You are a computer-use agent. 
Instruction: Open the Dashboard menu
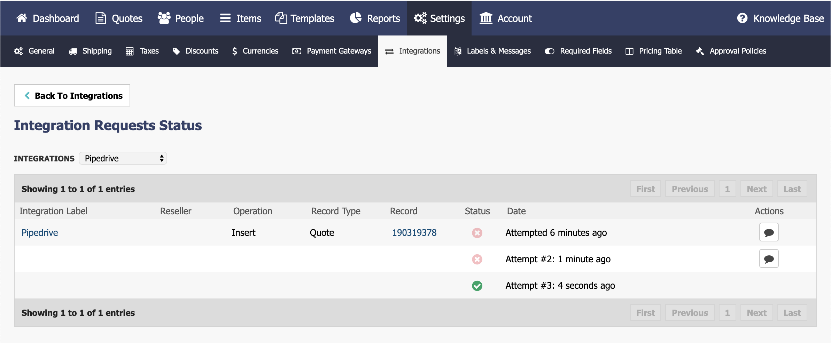point(48,18)
